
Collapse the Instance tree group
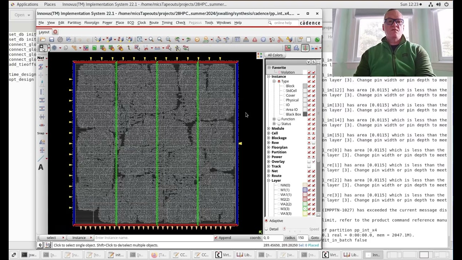tap(269, 77)
